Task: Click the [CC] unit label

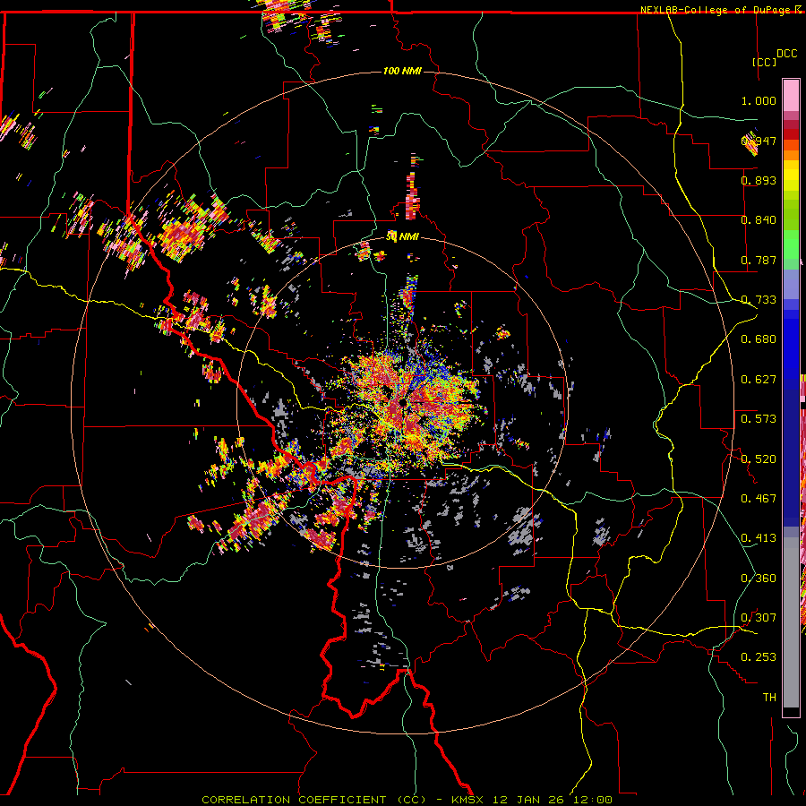Action: 765,62
